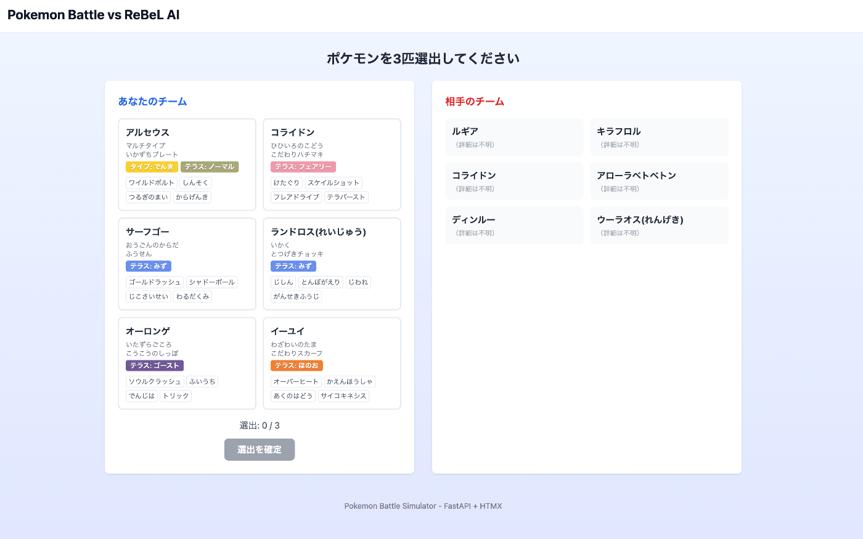The height and width of the screenshot is (539, 863).
Task: Click the でんじは move tag
Action: pyautogui.click(x=142, y=396)
